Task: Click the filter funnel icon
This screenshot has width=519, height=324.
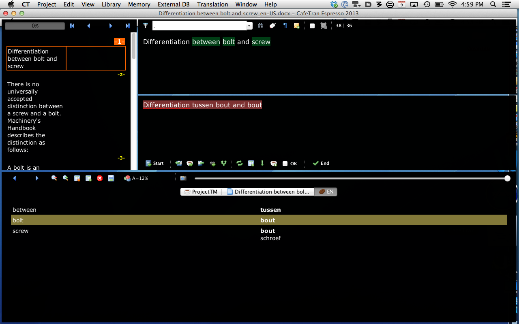Action: [x=146, y=26]
